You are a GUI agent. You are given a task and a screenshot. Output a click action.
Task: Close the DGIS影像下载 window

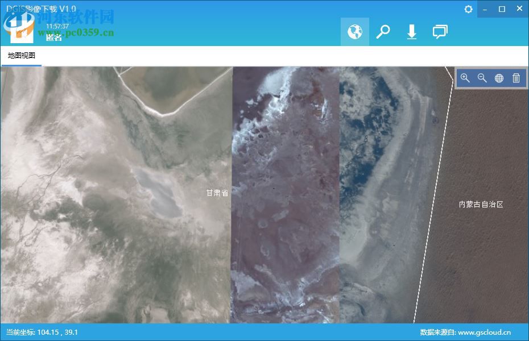(519, 9)
